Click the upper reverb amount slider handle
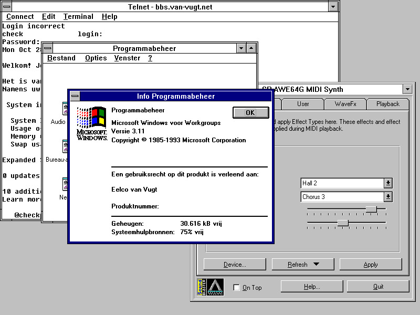 (x=371, y=209)
